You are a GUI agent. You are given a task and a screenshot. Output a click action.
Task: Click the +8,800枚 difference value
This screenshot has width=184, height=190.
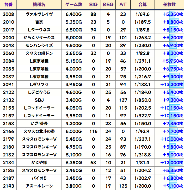173,22
